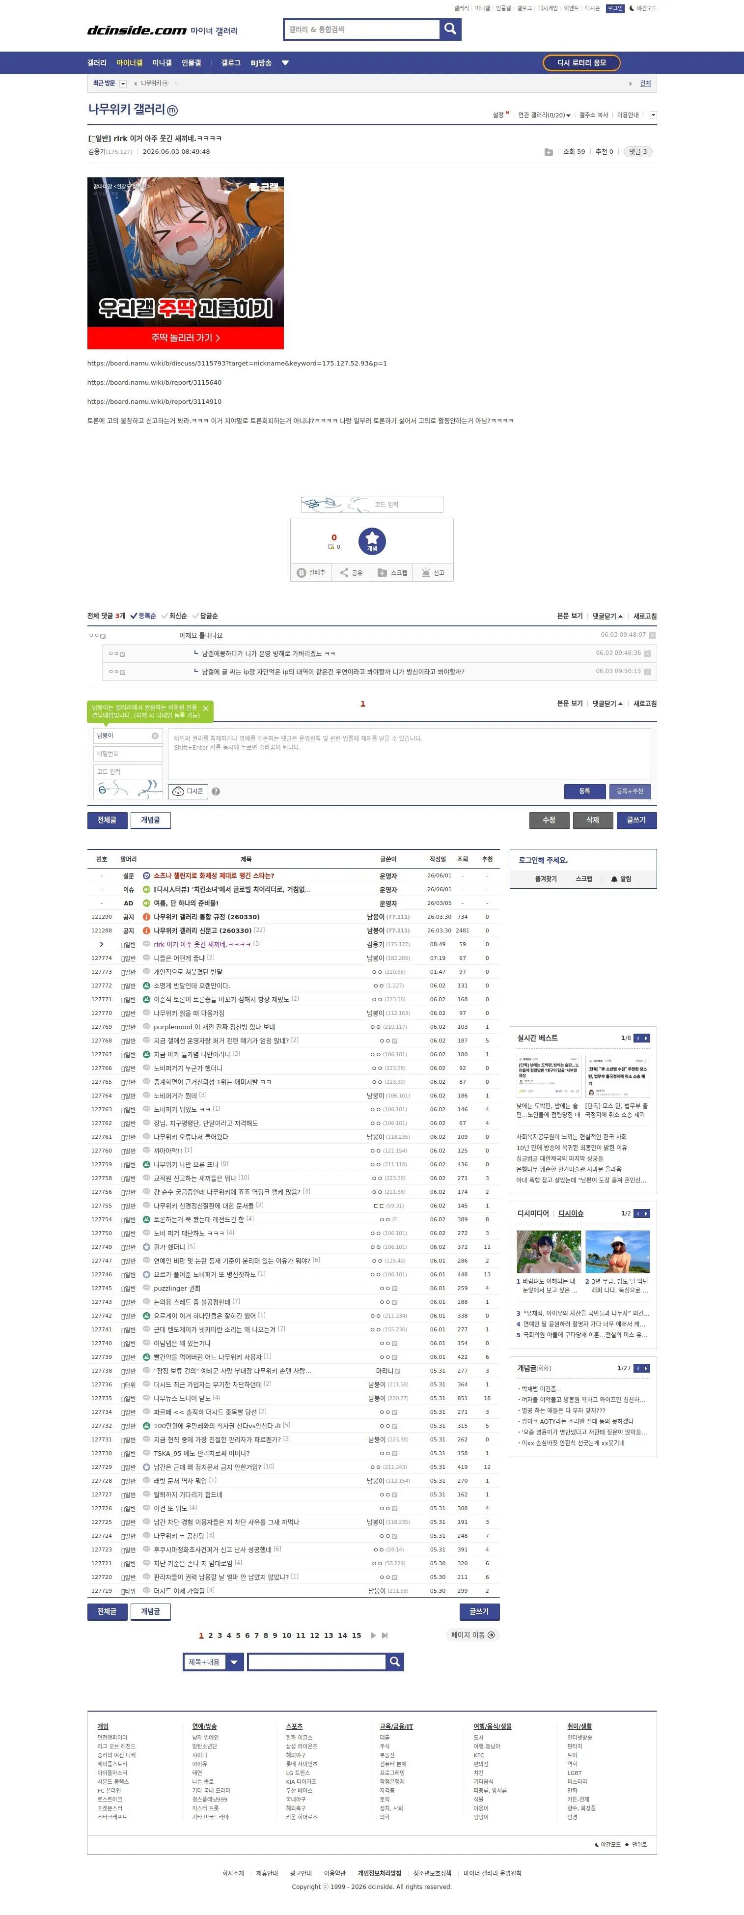Viewport: 744px width, 1915px height.
Task: Go to previous page of 개념글 panel
Action: click(x=638, y=1368)
